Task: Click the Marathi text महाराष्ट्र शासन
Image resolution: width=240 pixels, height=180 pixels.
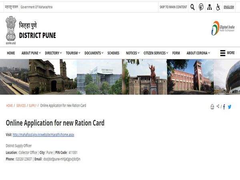Action: point(11,7)
